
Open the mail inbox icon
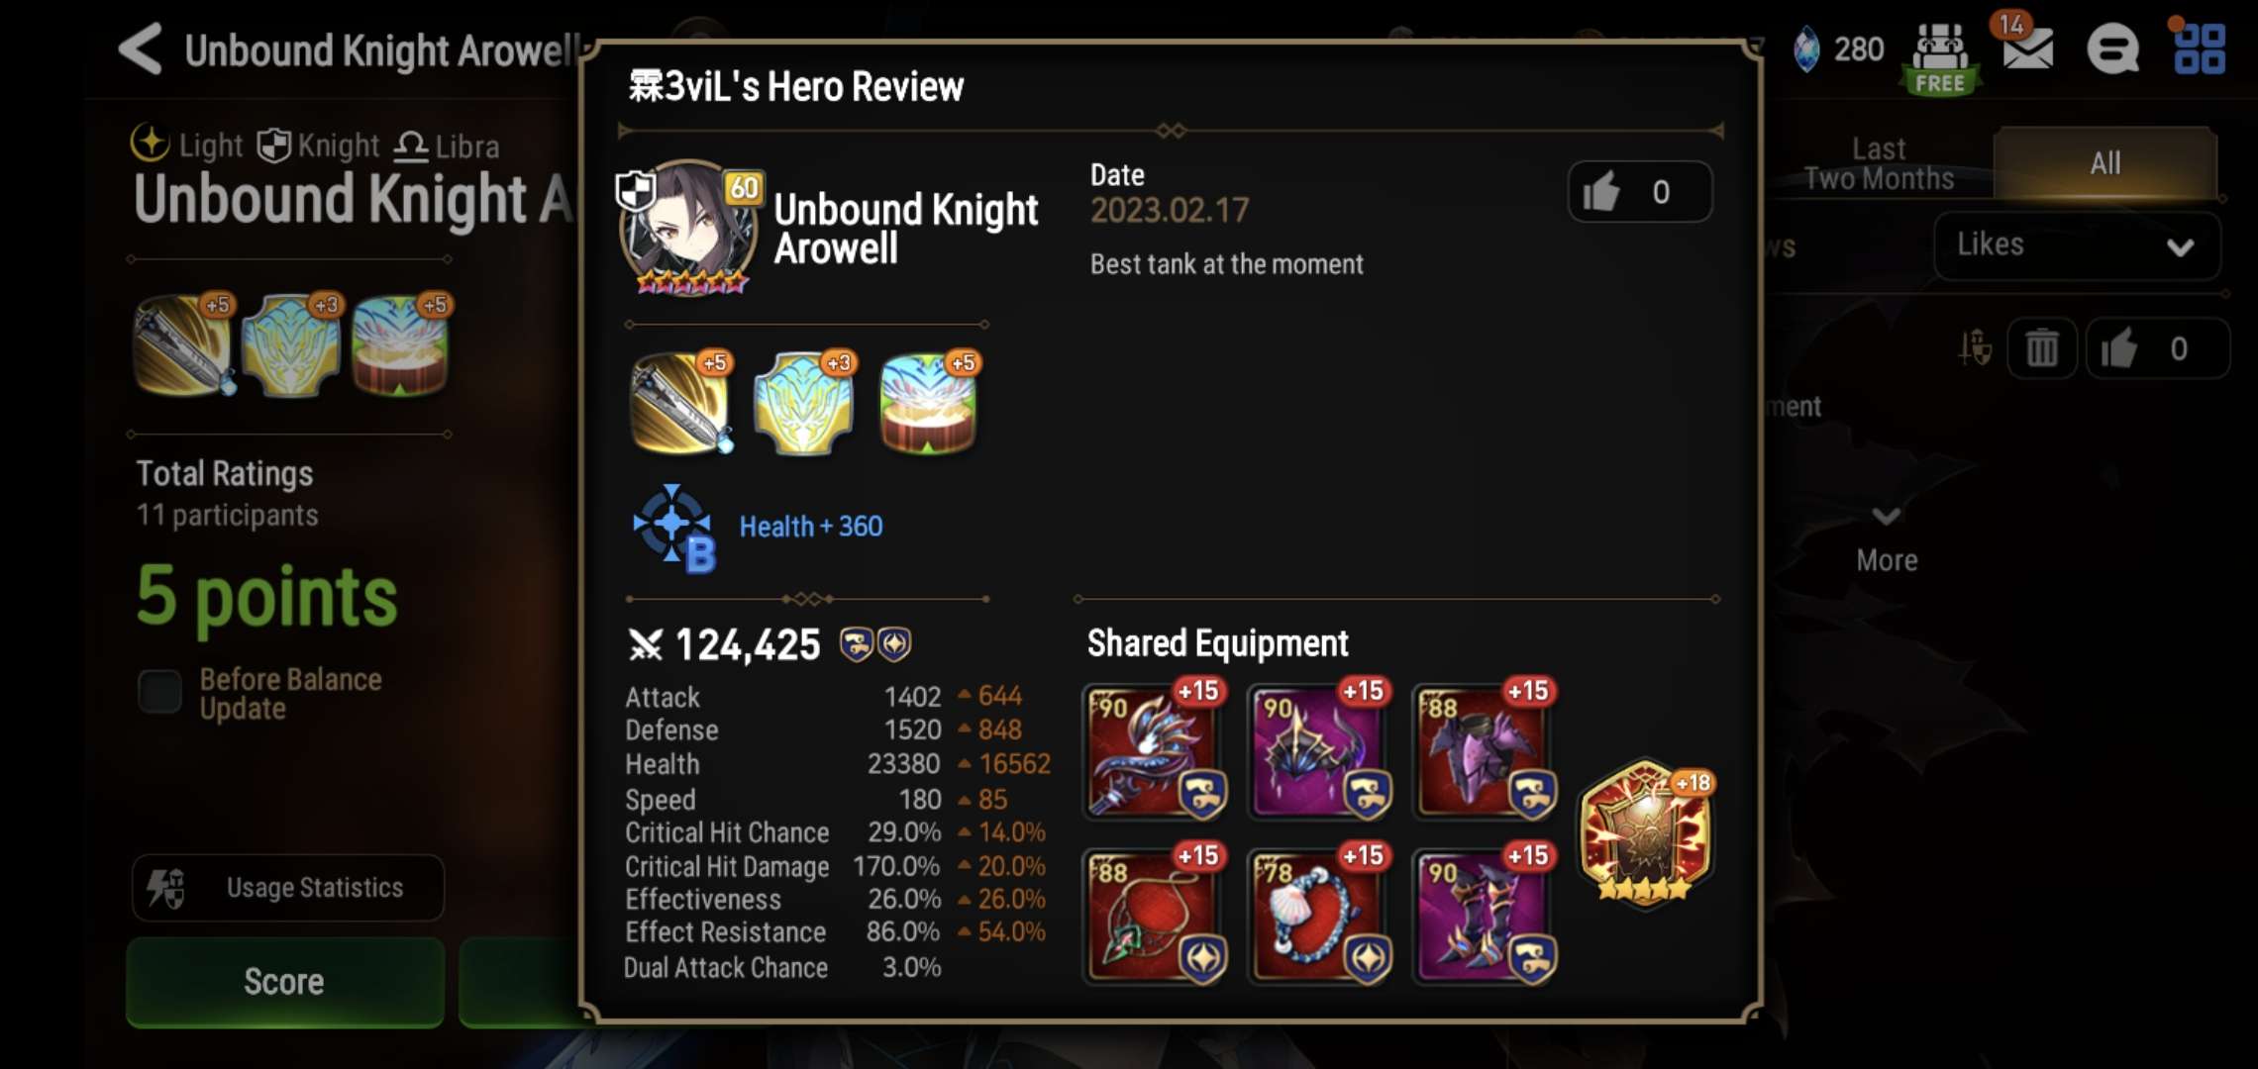tap(2026, 48)
